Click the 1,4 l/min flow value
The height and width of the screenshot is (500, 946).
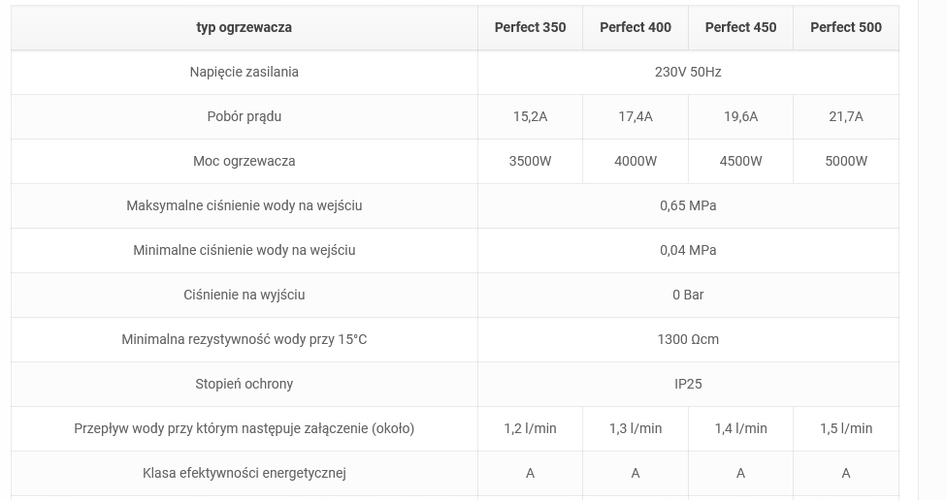(x=741, y=429)
